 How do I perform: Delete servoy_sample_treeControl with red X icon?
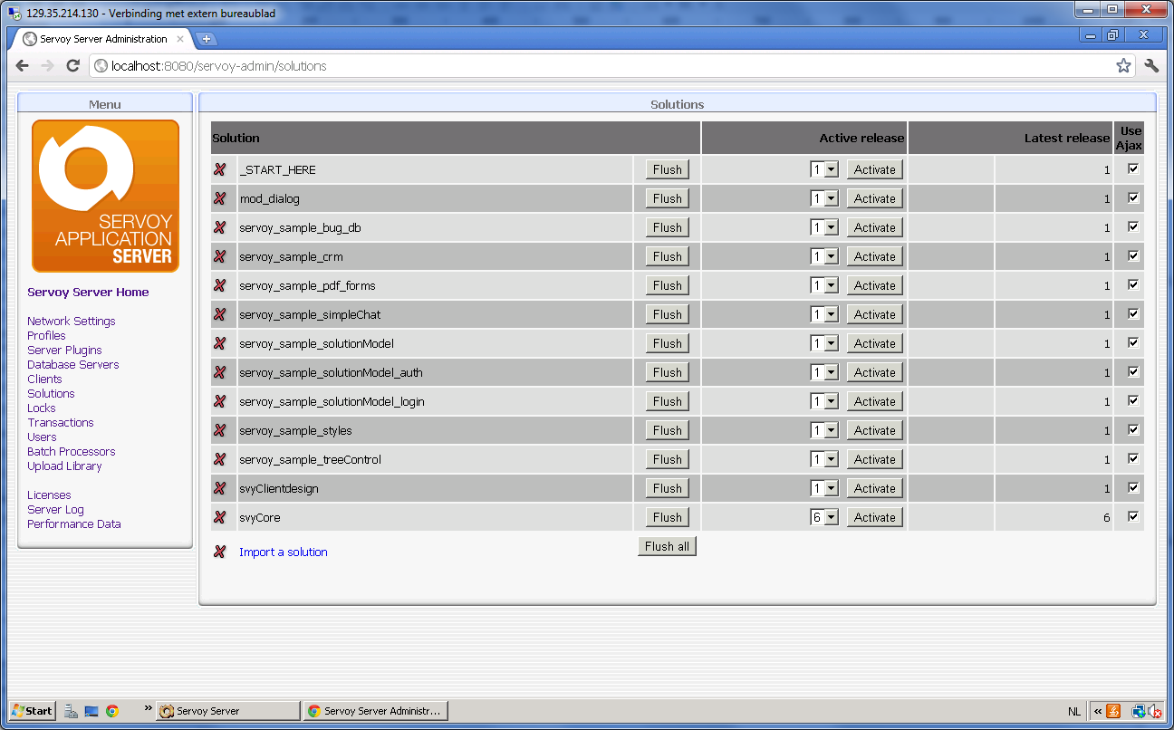219,459
